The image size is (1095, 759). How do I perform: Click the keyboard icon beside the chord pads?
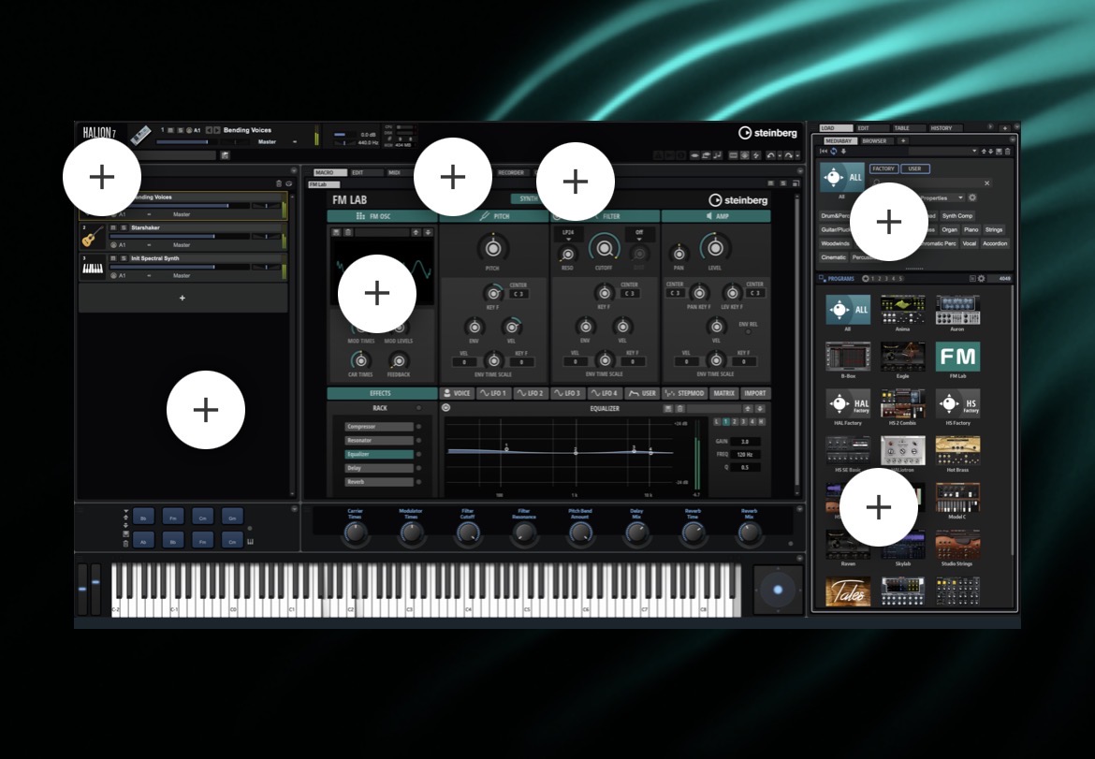coord(250,541)
